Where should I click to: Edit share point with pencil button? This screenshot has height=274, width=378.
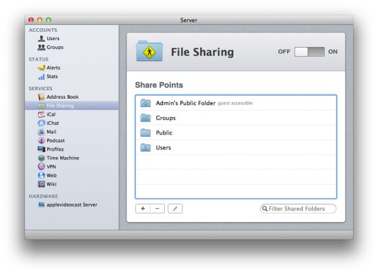tap(175, 208)
